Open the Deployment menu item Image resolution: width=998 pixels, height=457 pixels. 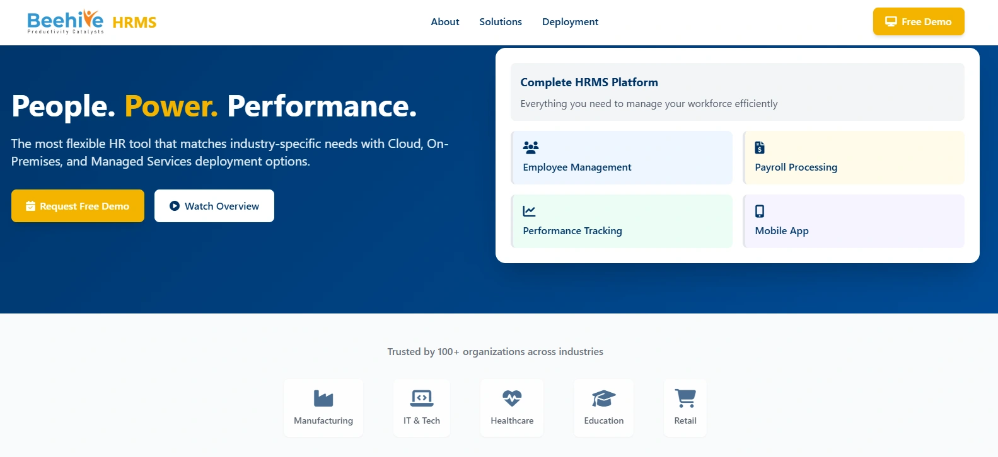click(x=570, y=22)
